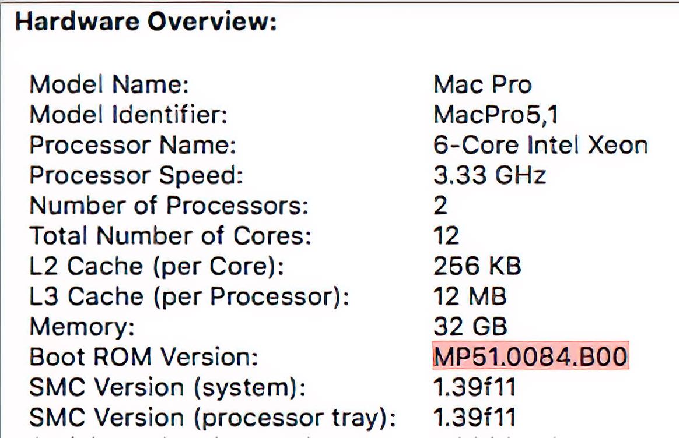Viewport: 679px width, 438px height.
Task: Select the 256 KB L2 cache value
Action: click(x=477, y=266)
